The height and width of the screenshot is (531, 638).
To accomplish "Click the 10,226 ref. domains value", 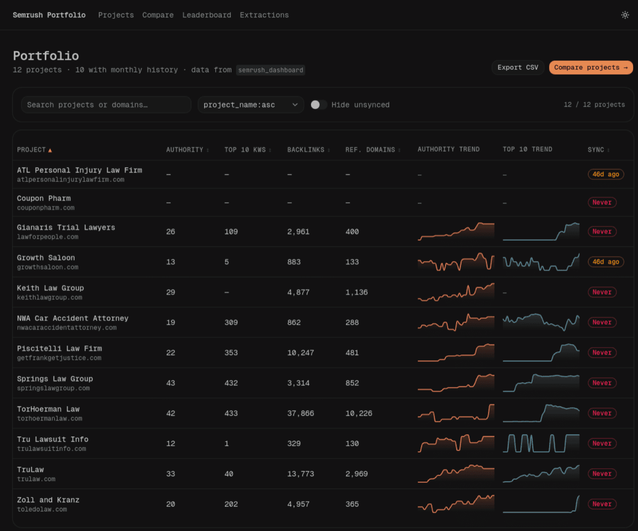I will click(x=359, y=413).
